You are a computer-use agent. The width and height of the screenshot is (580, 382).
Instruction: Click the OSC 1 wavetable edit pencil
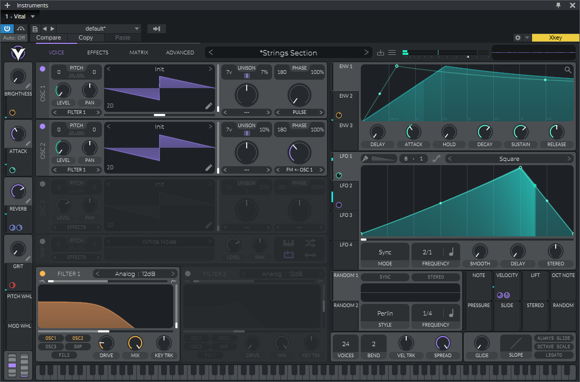pos(209,106)
